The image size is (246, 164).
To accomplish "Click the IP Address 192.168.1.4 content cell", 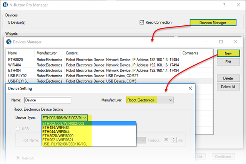I will point(122,70).
